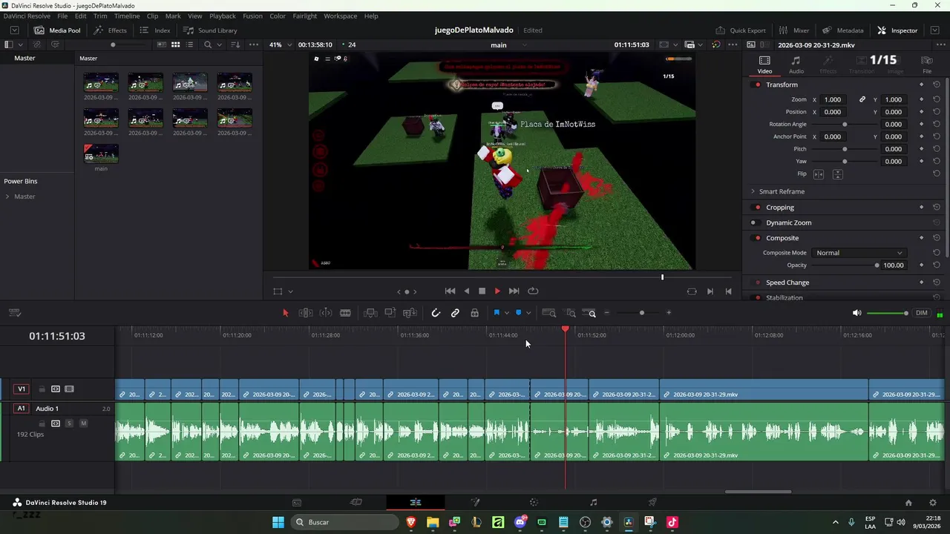Open the Timeline menu
The image size is (950, 534).
[x=127, y=16]
